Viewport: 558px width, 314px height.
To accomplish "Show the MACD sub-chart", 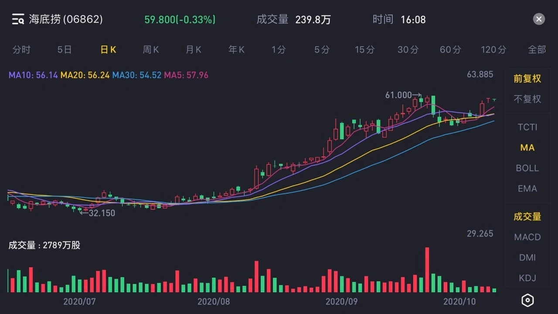I will pos(527,237).
